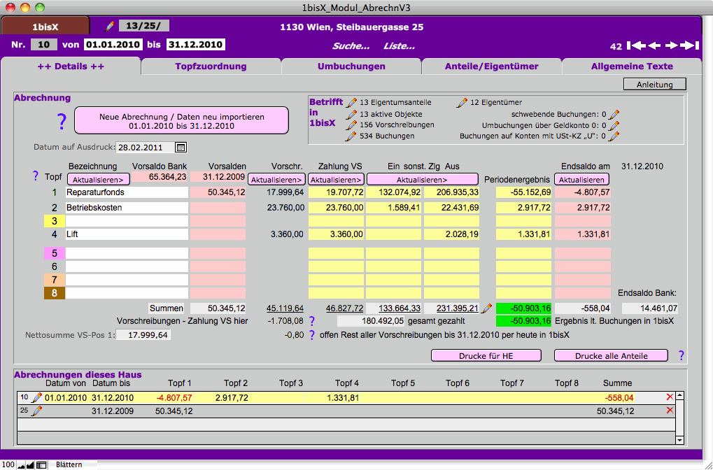Click pencil icon in list row 25
The image size is (713, 470).
[x=37, y=411]
